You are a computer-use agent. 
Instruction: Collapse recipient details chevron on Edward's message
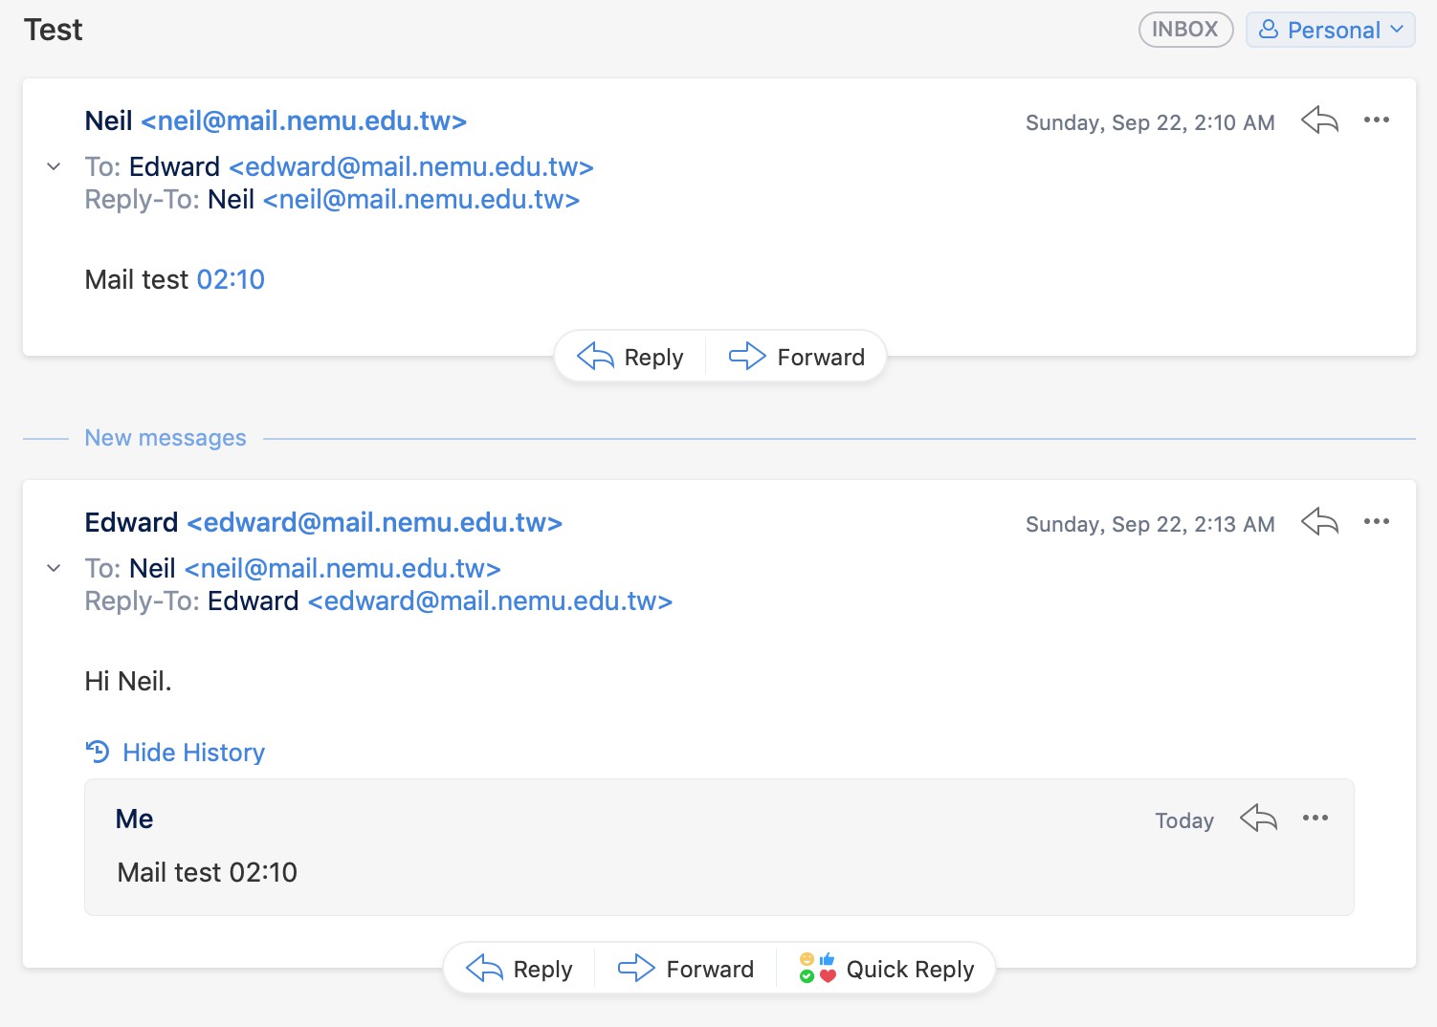(55, 568)
